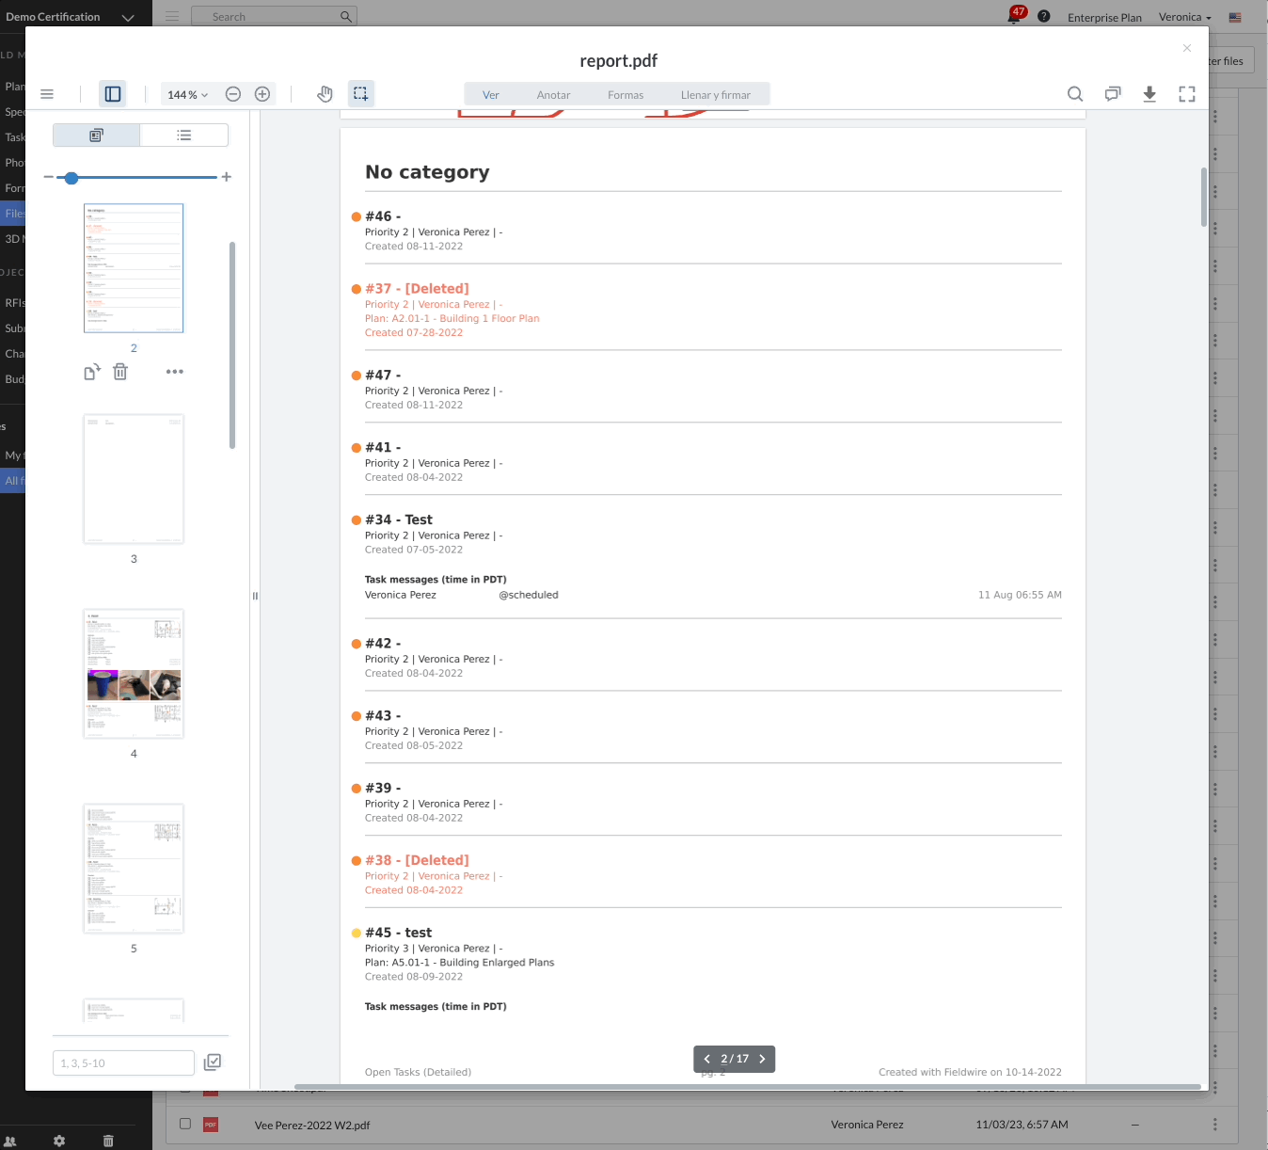Open the 144% zoom level dropdown
The image size is (1268, 1150).
187,94
